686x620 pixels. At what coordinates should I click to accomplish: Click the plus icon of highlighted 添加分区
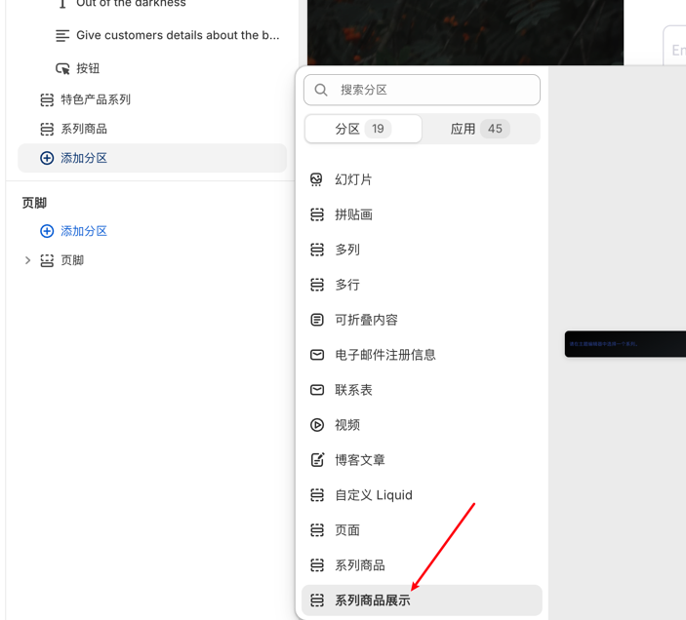click(47, 158)
